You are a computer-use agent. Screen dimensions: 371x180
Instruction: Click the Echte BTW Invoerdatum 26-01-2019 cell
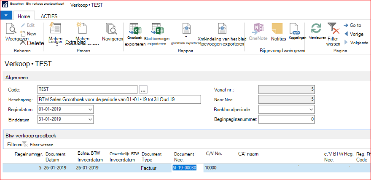(87, 168)
